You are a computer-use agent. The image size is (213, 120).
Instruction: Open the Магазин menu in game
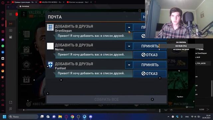coord(178,104)
